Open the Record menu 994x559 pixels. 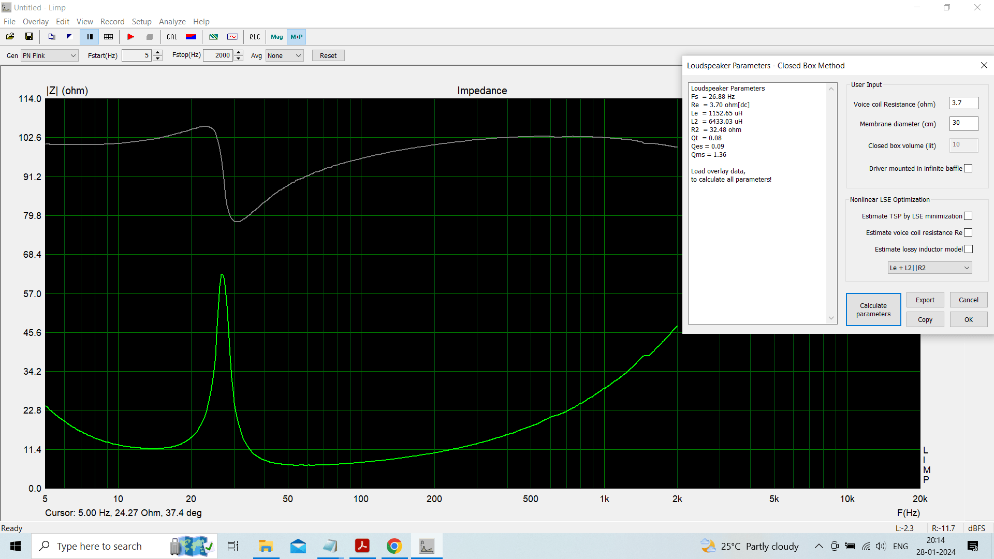[x=112, y=21]
